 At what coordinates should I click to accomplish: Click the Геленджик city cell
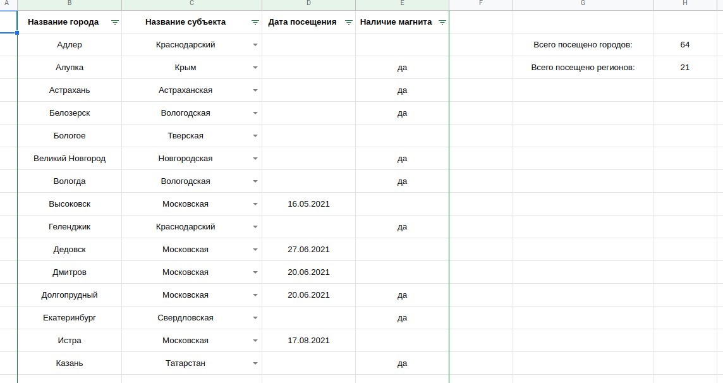(69, 226)
